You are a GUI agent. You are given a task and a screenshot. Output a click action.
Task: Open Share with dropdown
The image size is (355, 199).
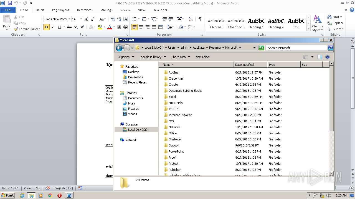pos(181,57)
